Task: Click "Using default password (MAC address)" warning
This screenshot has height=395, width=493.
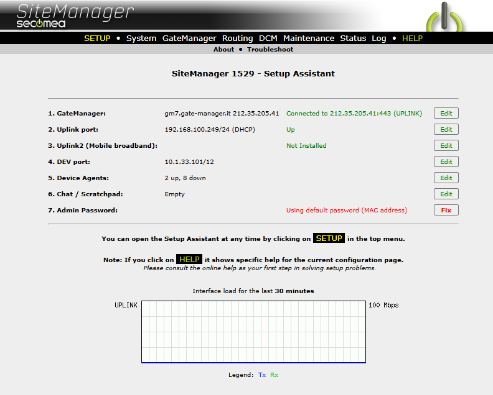Action: (x=347, y=210)
